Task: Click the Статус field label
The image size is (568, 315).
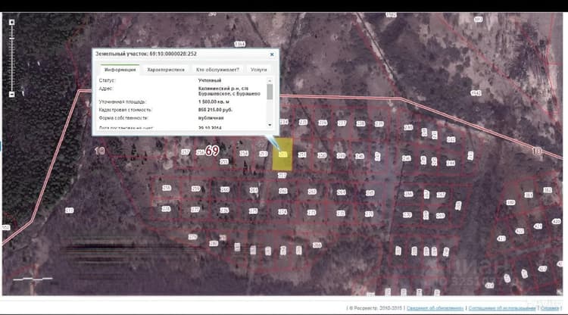Action: 107,80
